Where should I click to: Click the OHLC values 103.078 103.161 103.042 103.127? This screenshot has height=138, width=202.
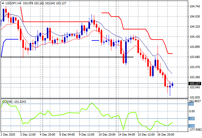point(45,3)
